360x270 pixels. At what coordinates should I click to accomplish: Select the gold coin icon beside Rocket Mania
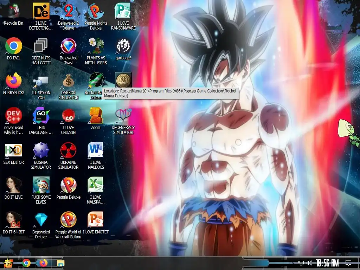(123, 81)
